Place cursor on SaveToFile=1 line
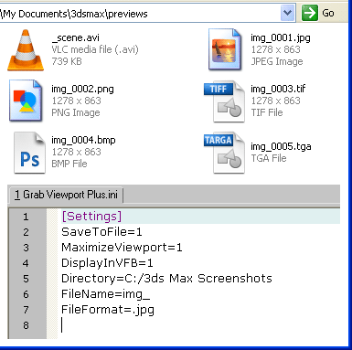Image resolution: width=352 pixels, height=350 pixels. (x=101, y=232)
